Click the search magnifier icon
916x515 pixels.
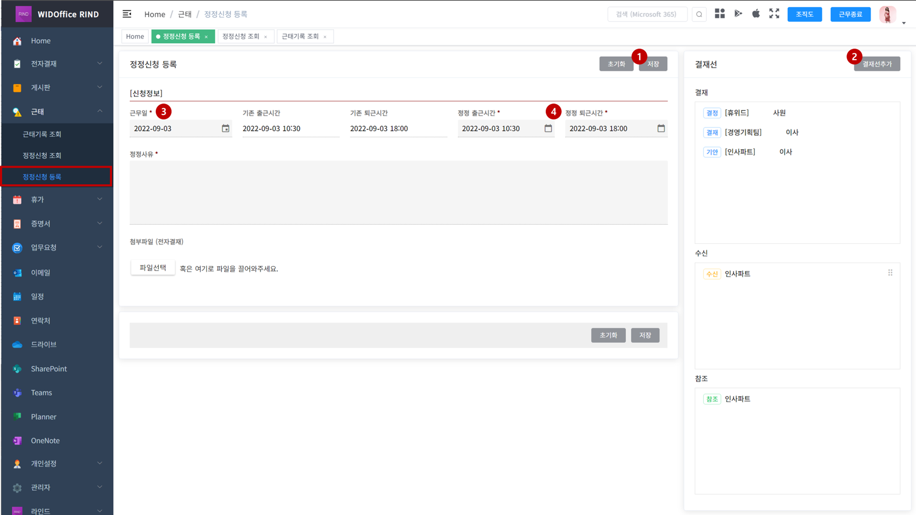pyautogui.click(x=699, y=14)
